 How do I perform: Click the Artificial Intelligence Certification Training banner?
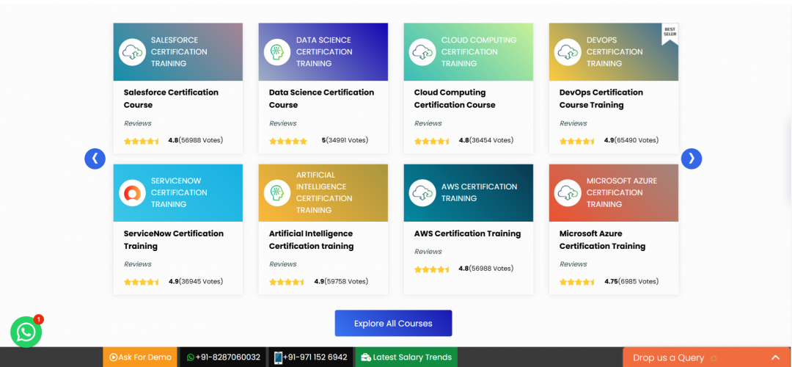323,192
